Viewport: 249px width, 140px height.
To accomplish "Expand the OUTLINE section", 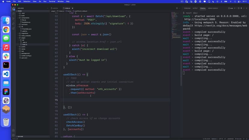I will point(20,136).
